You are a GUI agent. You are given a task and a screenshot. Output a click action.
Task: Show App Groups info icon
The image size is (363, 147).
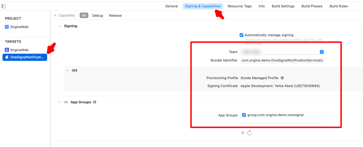coord(94,102)
